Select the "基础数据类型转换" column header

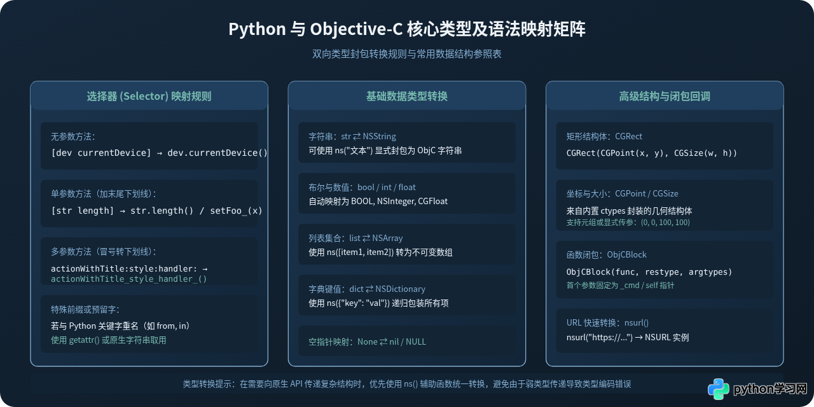point(407,96)
